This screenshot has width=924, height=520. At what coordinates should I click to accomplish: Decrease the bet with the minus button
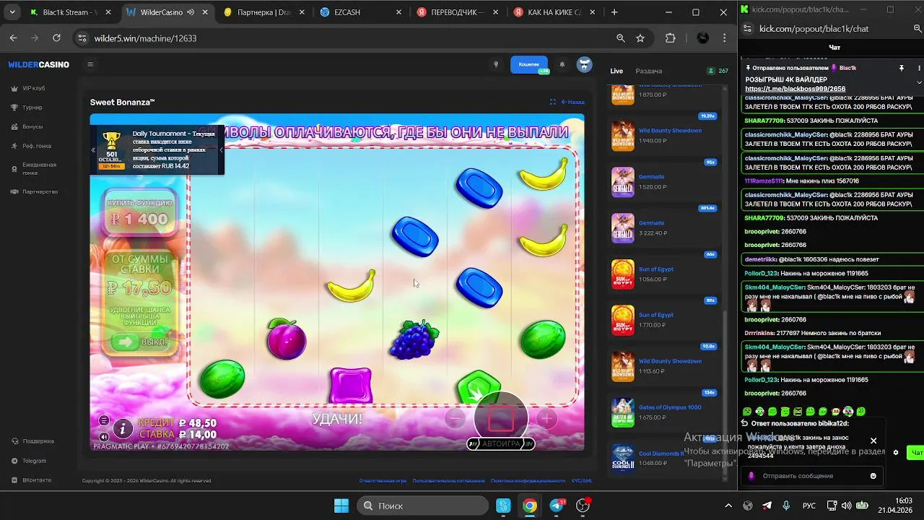coord(454,418)
